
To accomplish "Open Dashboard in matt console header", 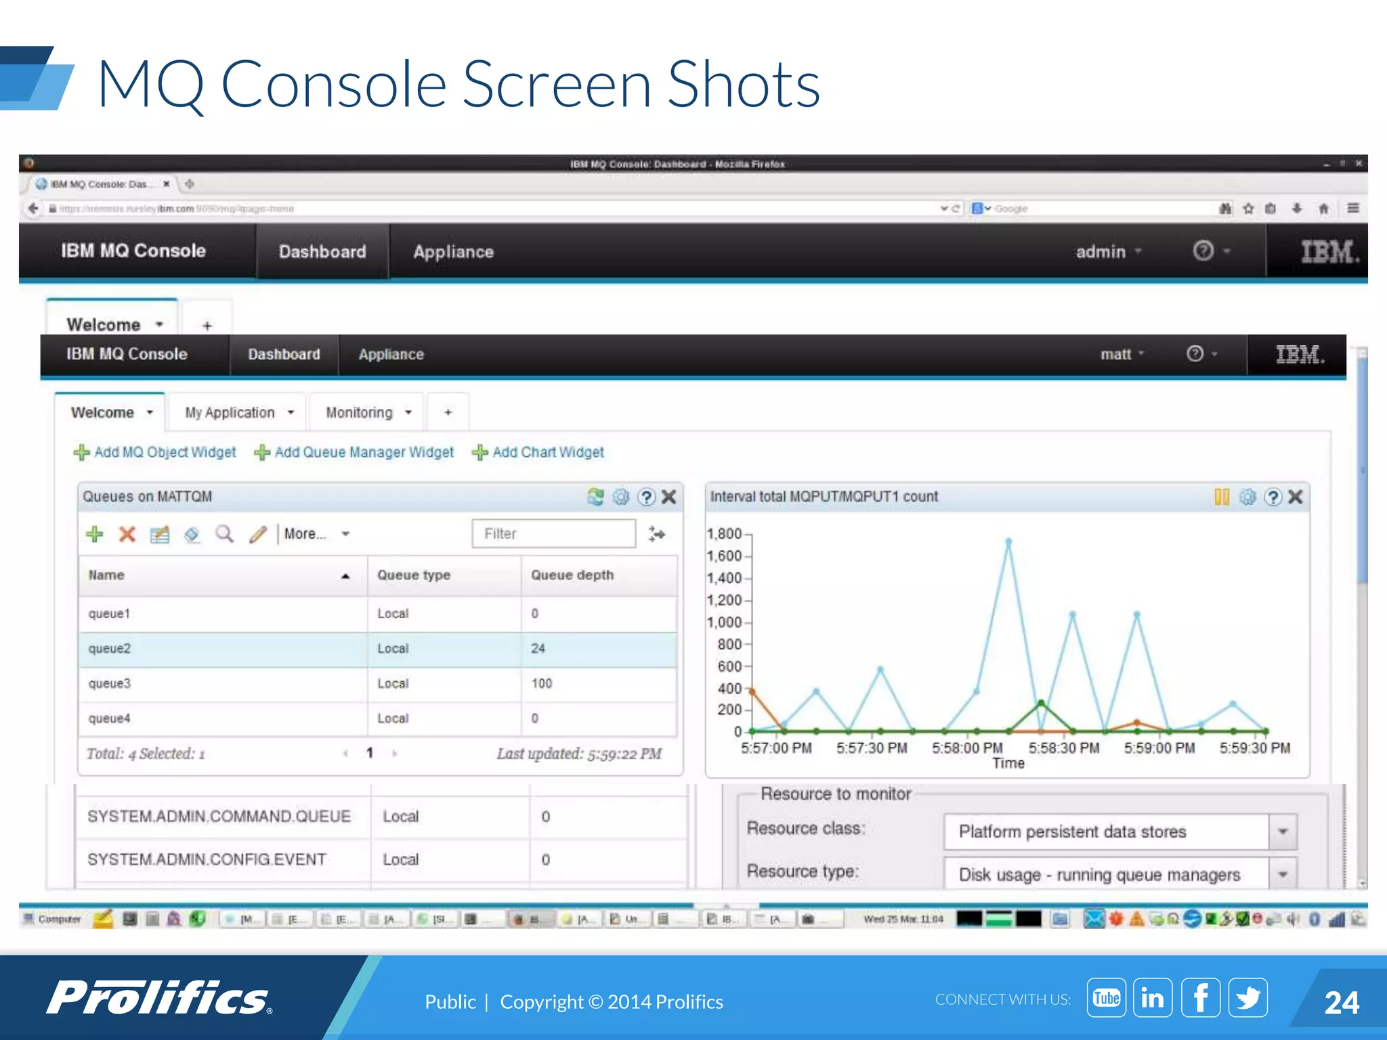I will pos(284,354).
